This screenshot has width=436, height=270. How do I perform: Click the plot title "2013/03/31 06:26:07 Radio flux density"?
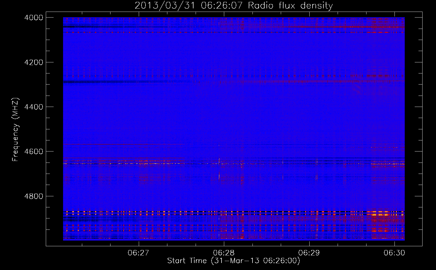click(x=234, y=6)
